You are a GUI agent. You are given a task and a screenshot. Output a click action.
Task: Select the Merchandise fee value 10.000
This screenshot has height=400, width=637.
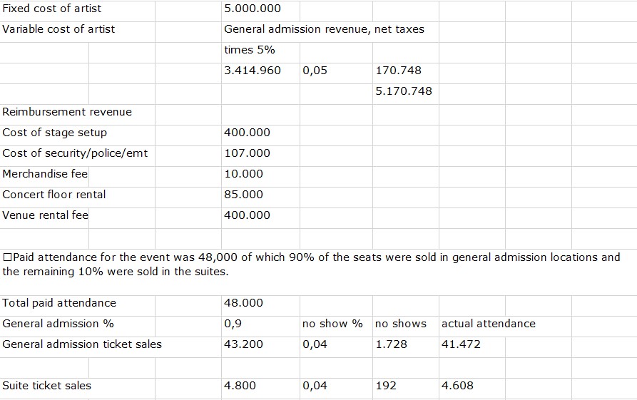pyautogui.click(x=243, y=174)
